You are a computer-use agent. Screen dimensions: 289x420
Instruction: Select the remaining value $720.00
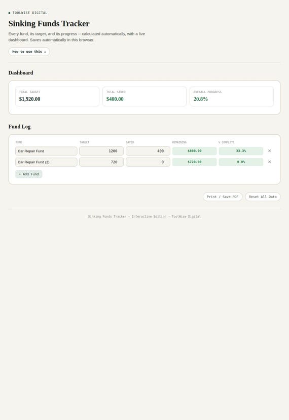pos(194,162)
